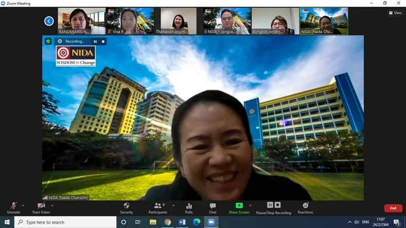Click Zoom Meeting window title icon
406x228 pixels.
click(3, 3)
